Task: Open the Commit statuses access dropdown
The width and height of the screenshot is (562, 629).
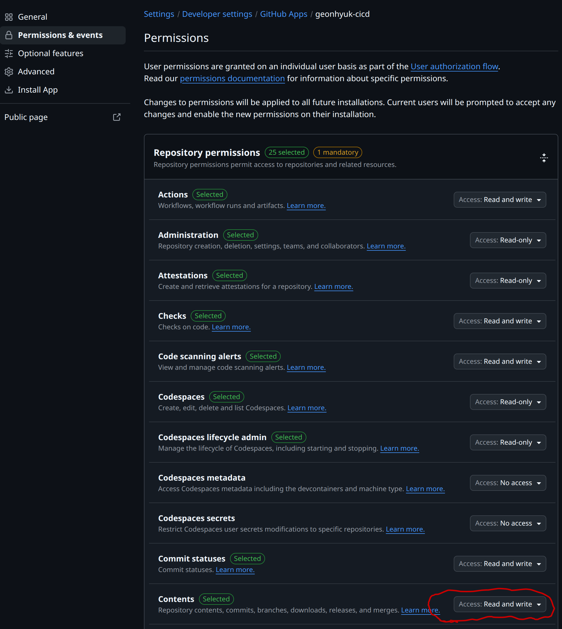Action: coord(499,563)
